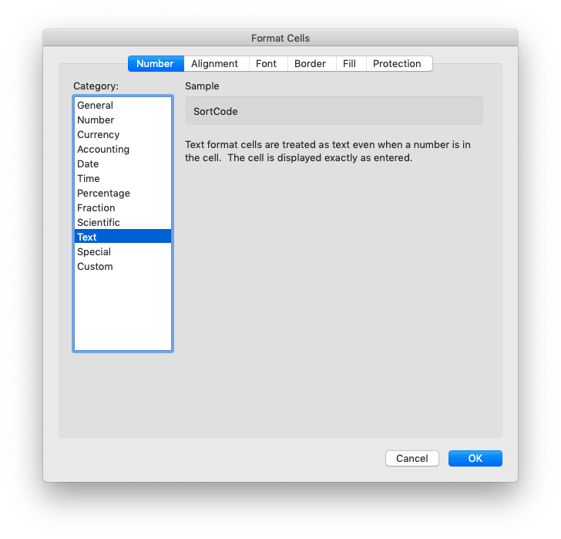The width and height of the screenshot is (561, 539).
Task: Confirm with the OK button
Action: pos(475,459)
